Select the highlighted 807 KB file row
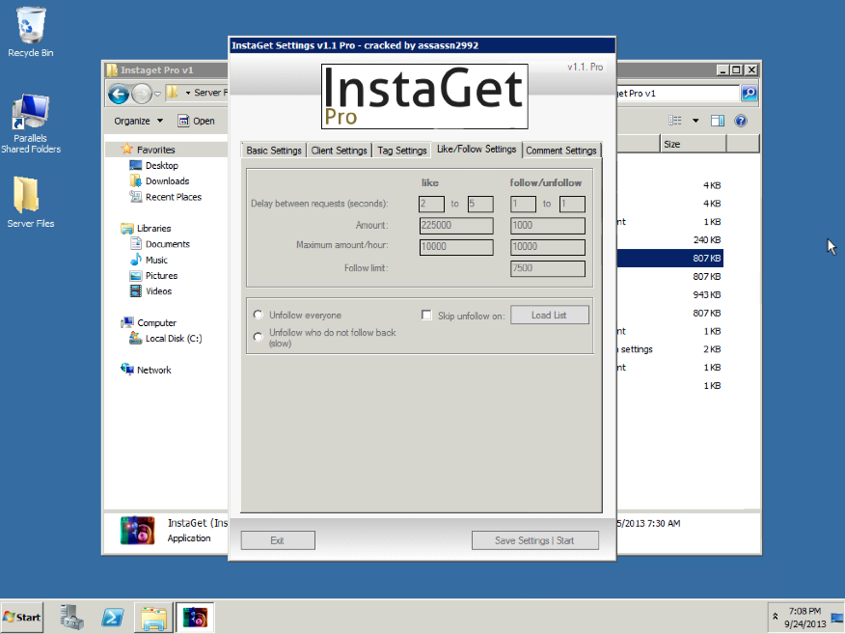The width and height of the screenshot is (845, 634). tap(669, 259)
